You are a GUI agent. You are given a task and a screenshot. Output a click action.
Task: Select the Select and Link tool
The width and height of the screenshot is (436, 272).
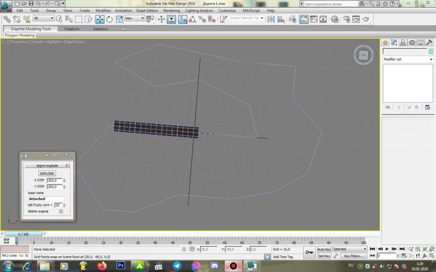pyautogui.click(x=7, y=19)
